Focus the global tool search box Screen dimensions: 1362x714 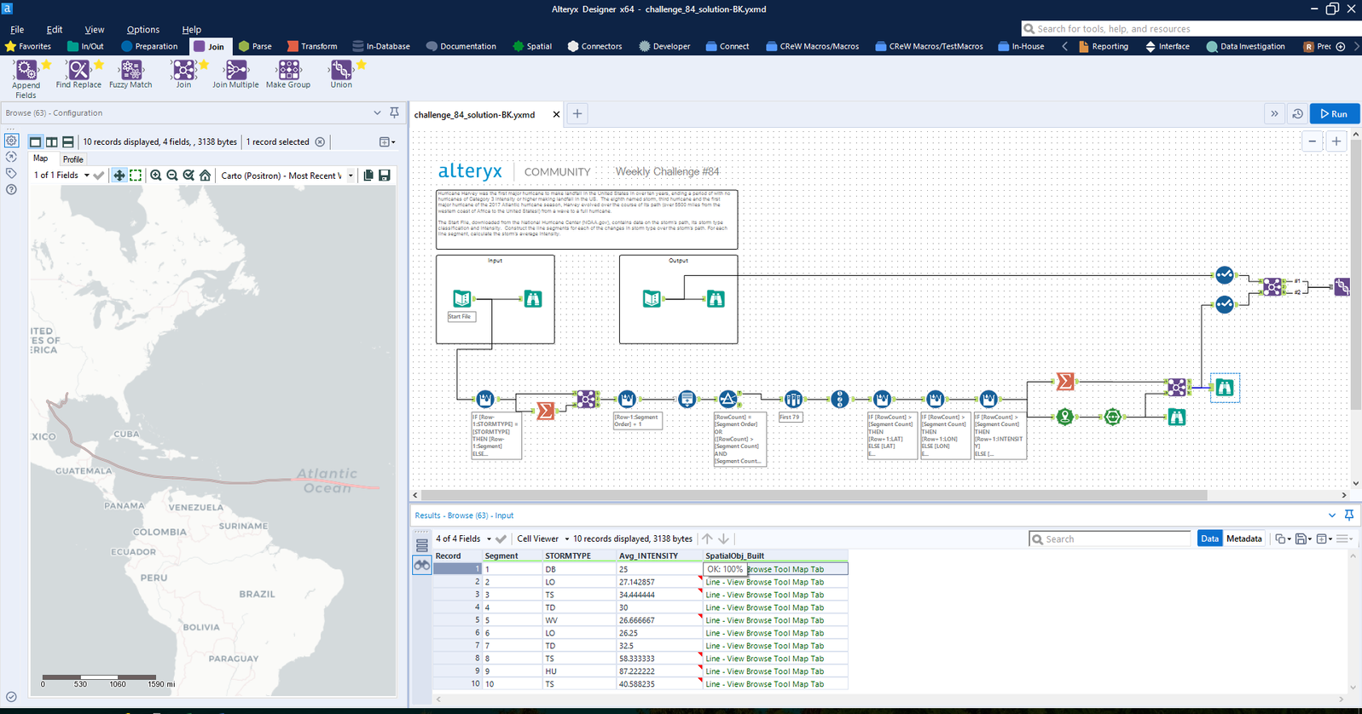coord(1191,29)
